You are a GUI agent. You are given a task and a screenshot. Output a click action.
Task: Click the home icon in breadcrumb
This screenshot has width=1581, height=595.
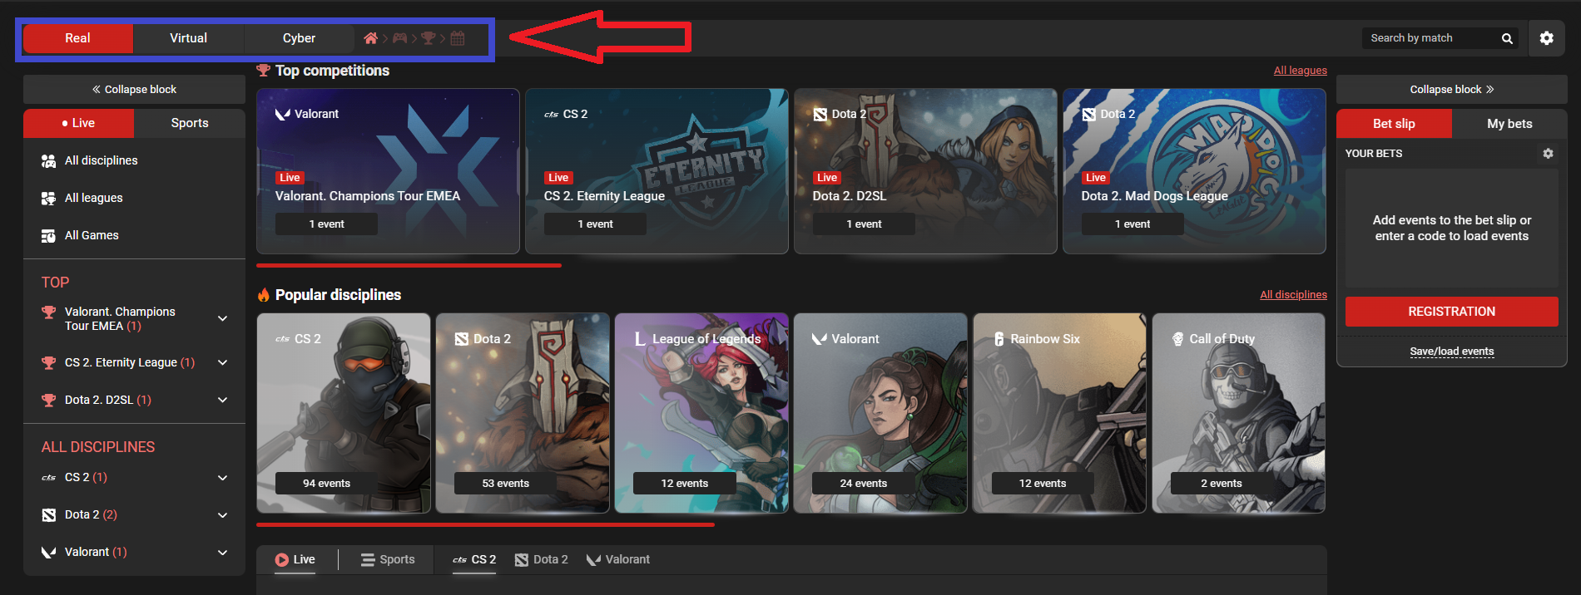(x=371, y=38)
